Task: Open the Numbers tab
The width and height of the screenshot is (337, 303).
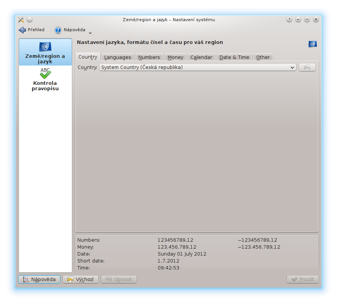Action: click(149, 57)
